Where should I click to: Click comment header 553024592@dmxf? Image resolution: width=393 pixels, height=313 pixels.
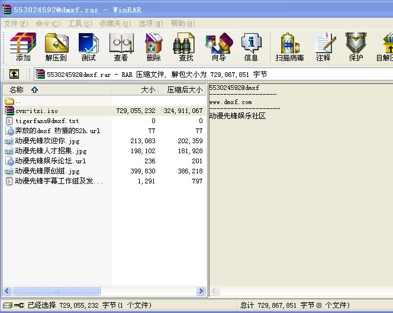click(x=234, y=88)
